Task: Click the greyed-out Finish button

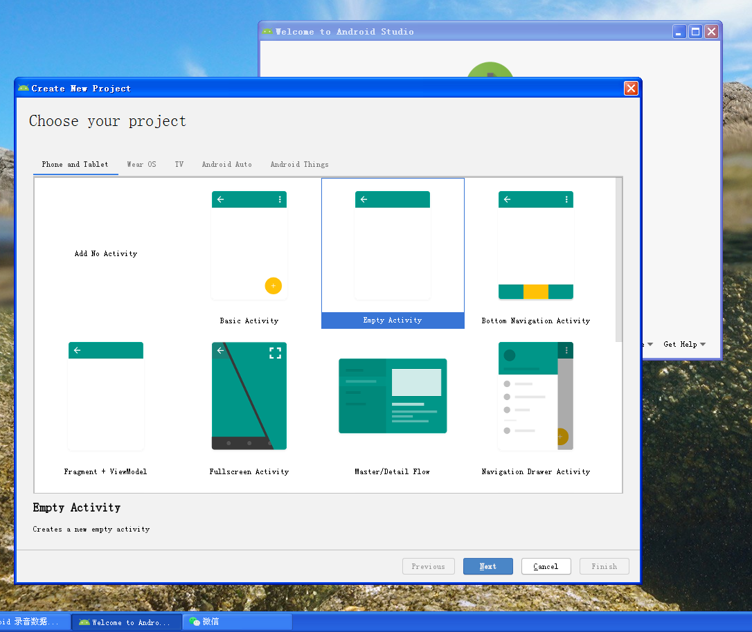Action: [605, 566]
